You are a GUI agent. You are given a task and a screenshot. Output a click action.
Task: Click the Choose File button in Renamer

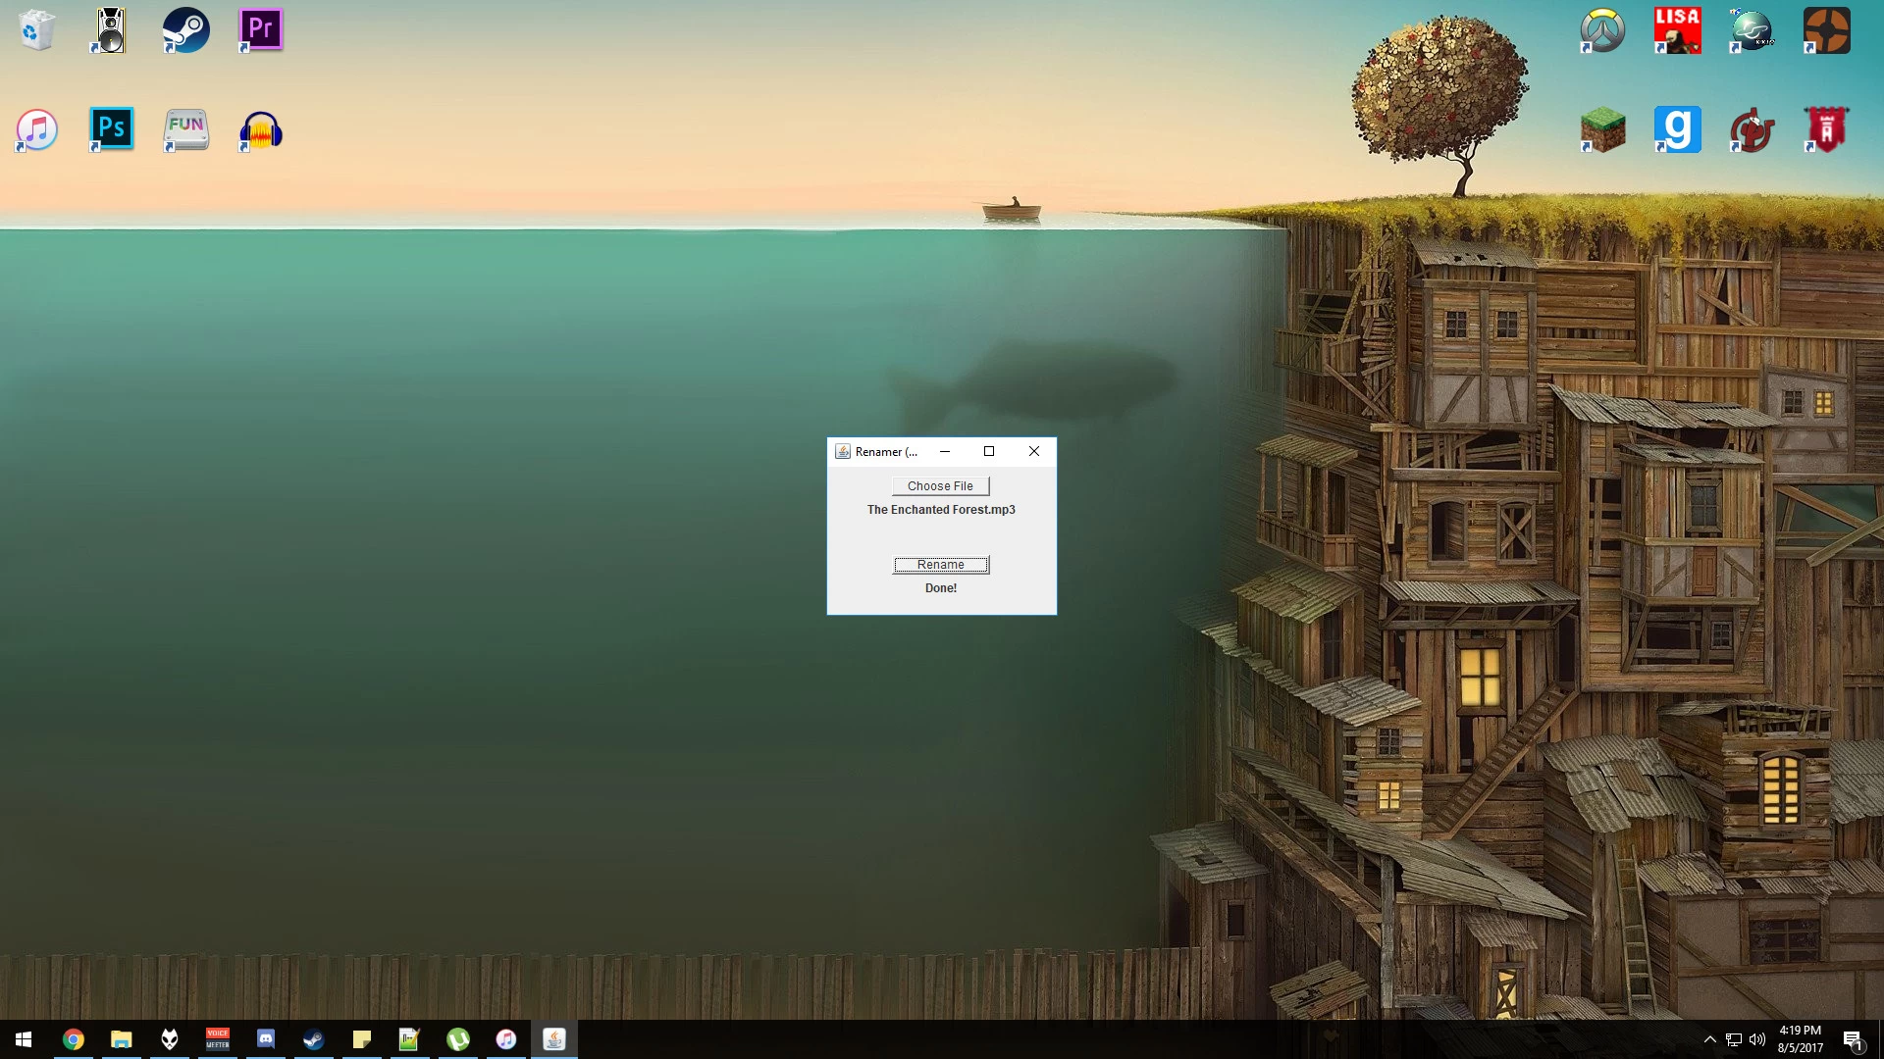(x=940, y=485)
